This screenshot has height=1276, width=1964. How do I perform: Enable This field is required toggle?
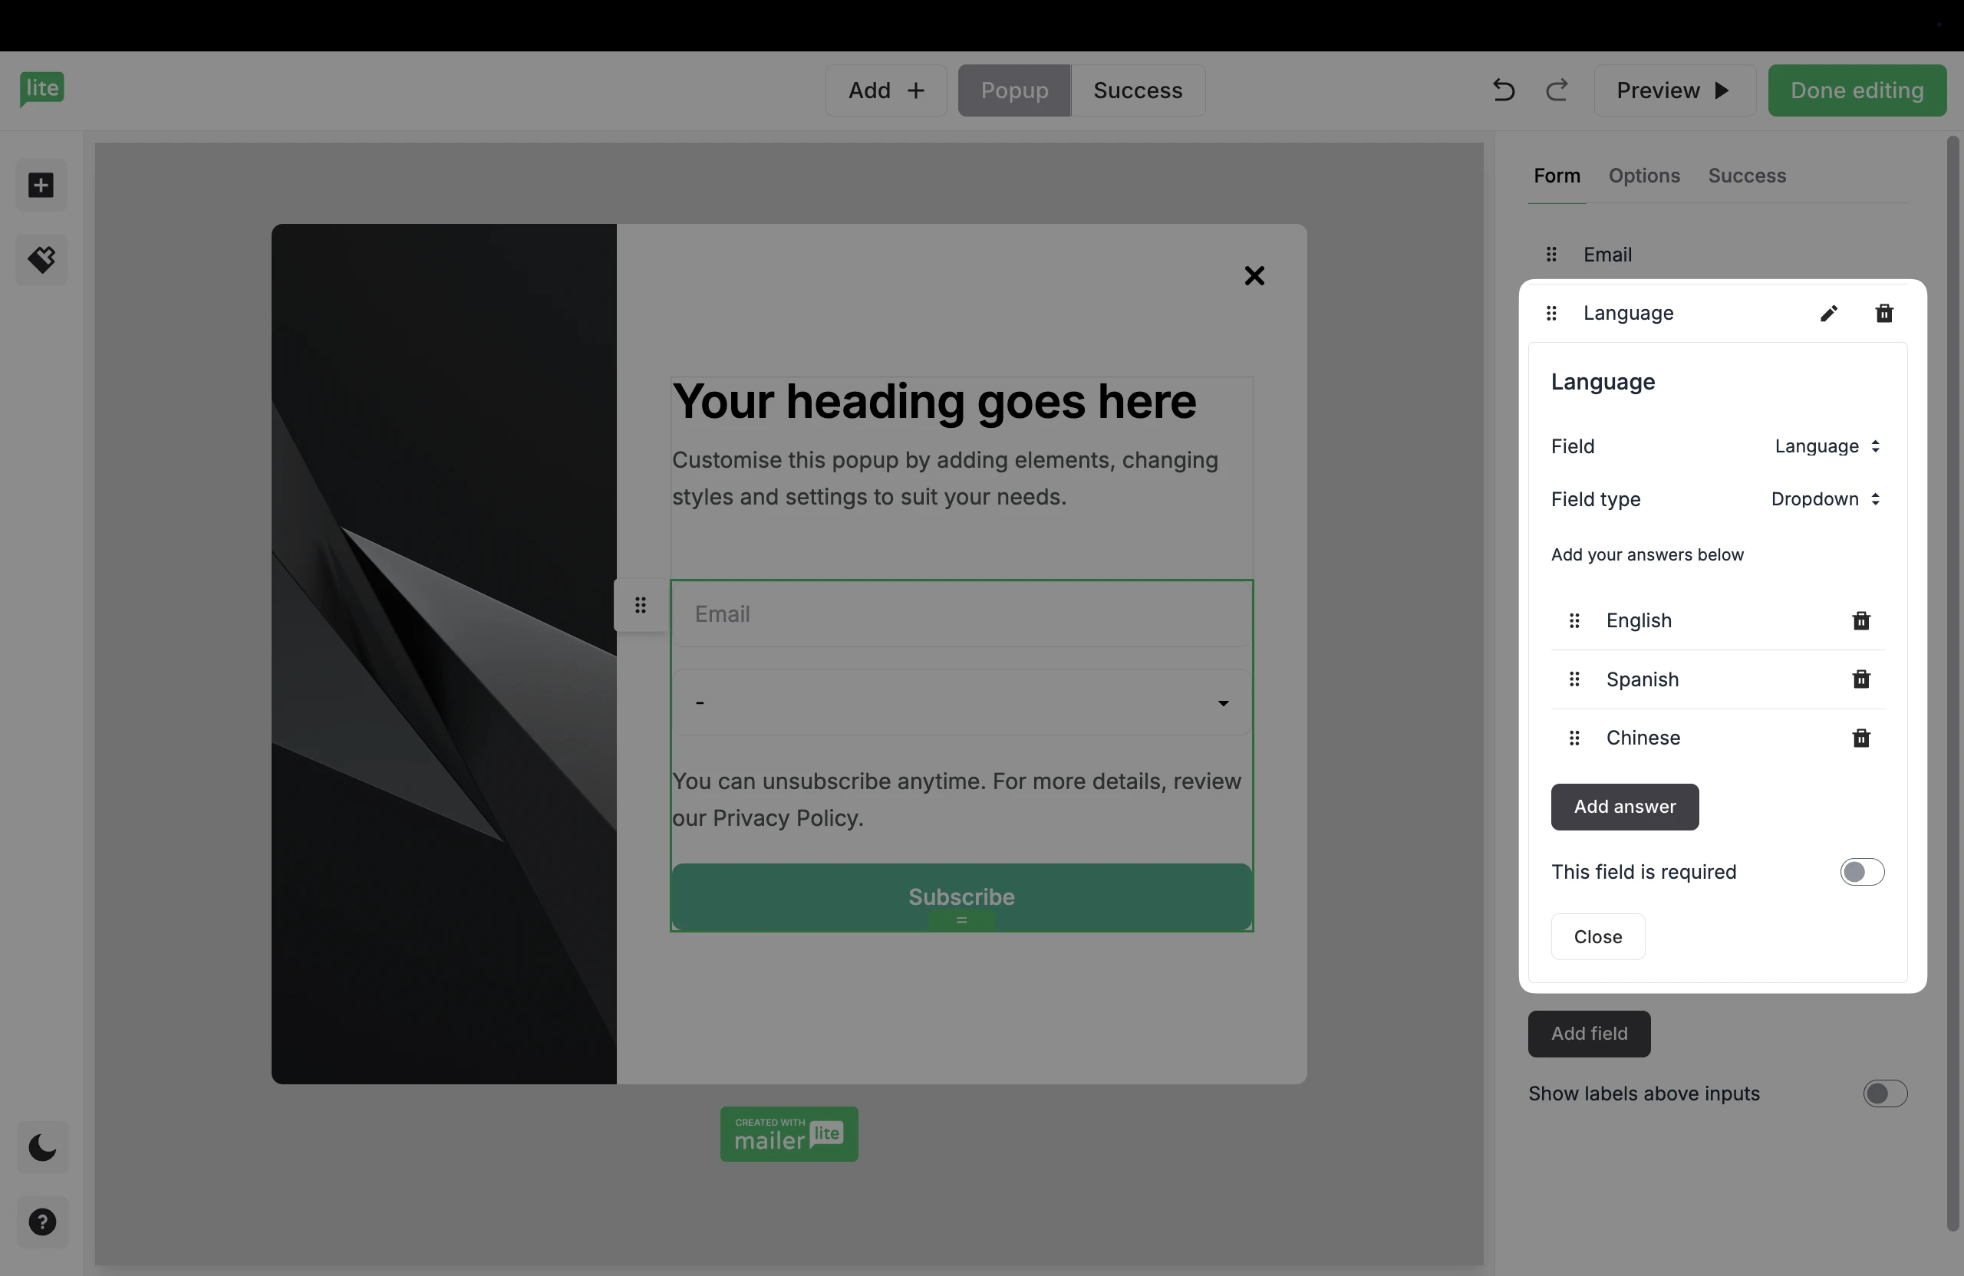coord(1862,872)
